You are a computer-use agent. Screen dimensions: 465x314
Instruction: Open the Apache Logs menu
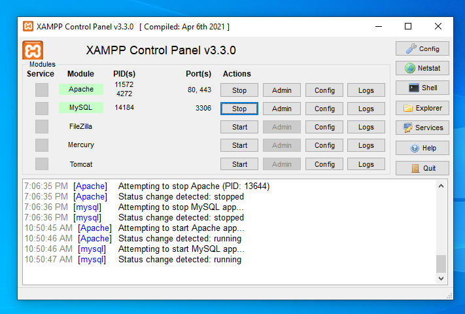tap(366, 90)
